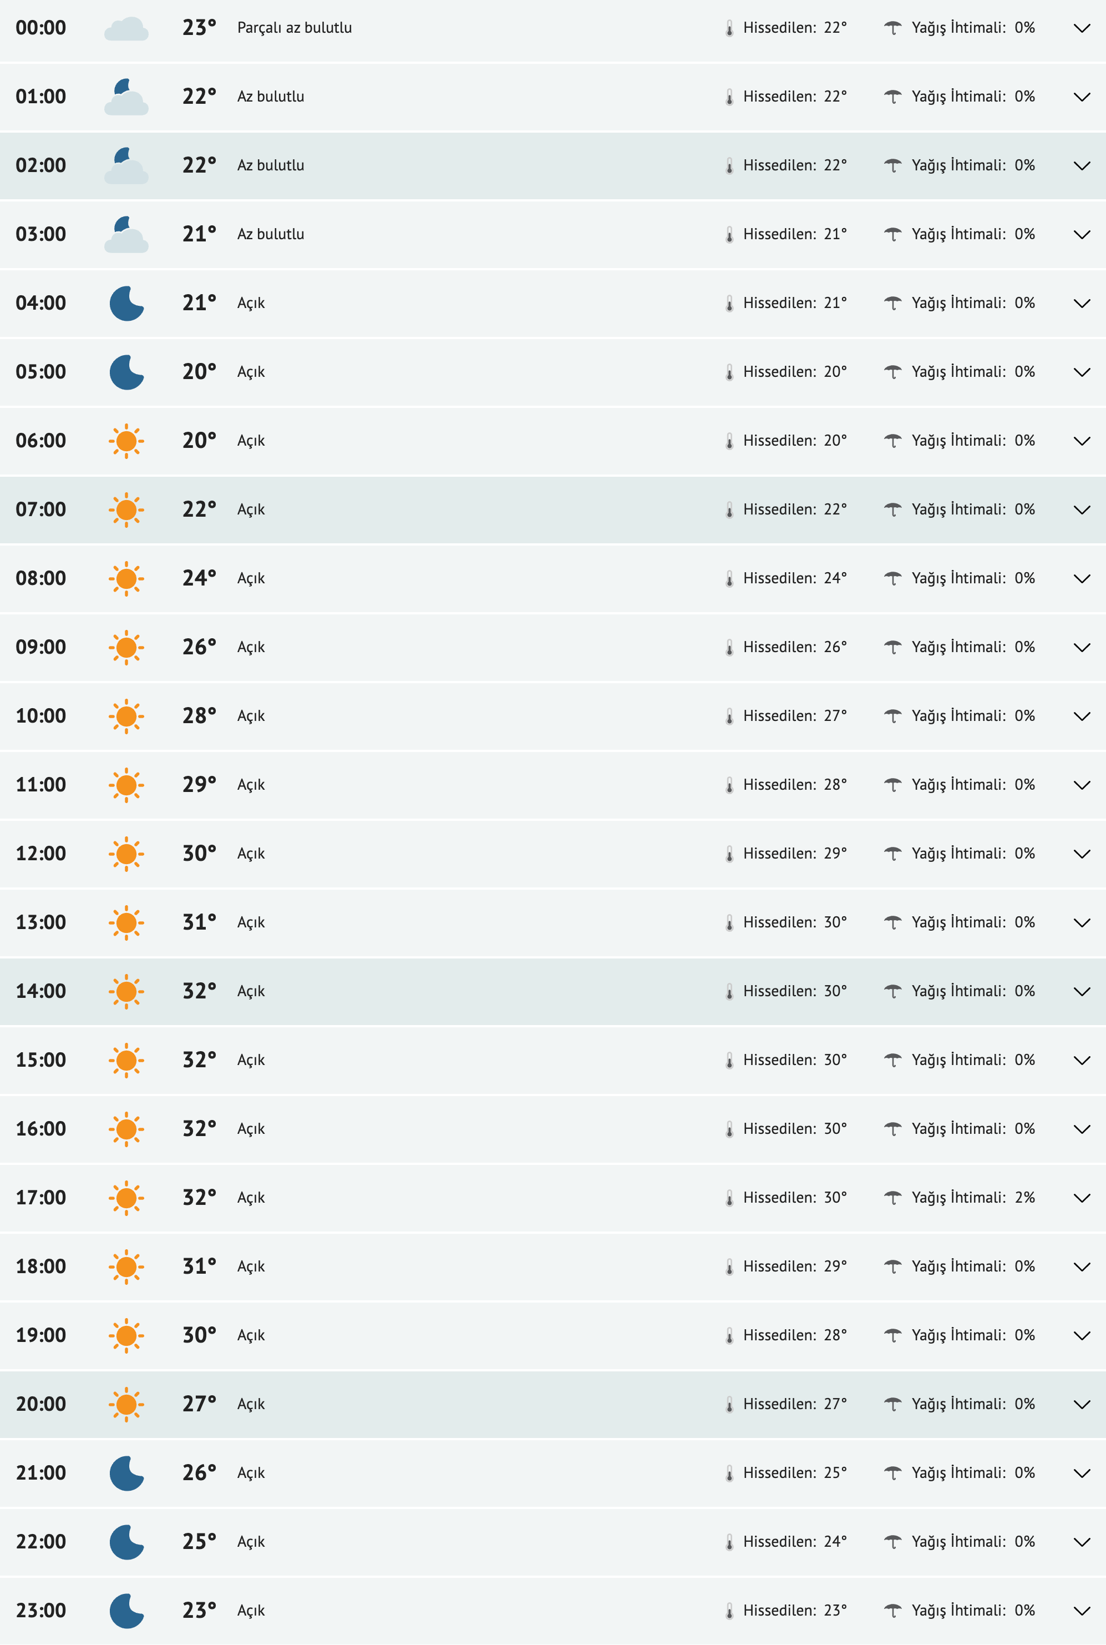Expand the 20:00 row chevron

click(x=1081, y=1404)
